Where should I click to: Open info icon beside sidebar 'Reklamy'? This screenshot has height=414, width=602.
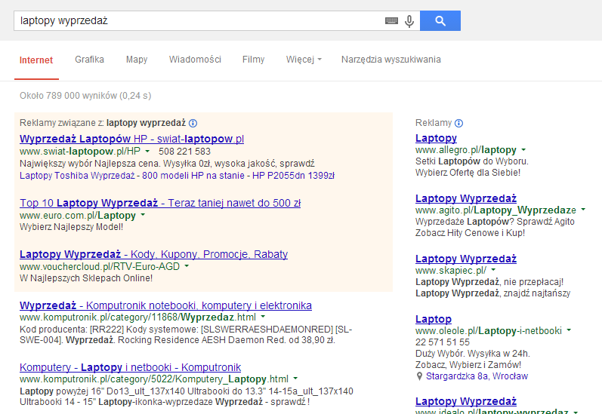pos(458,123)
